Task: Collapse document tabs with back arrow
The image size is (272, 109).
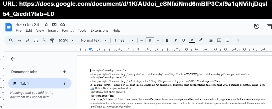Action: 13,59
